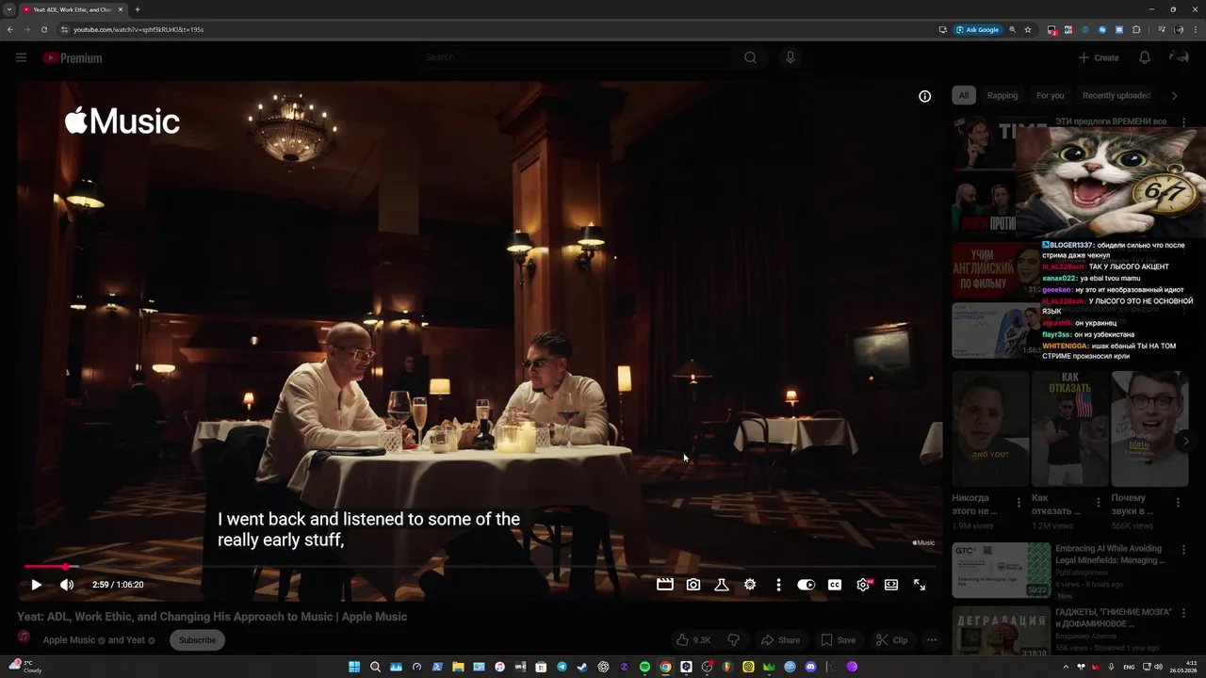Open player quality settings gear
Viewport: 1206px width, 678px height.
[x=863, y=585]
